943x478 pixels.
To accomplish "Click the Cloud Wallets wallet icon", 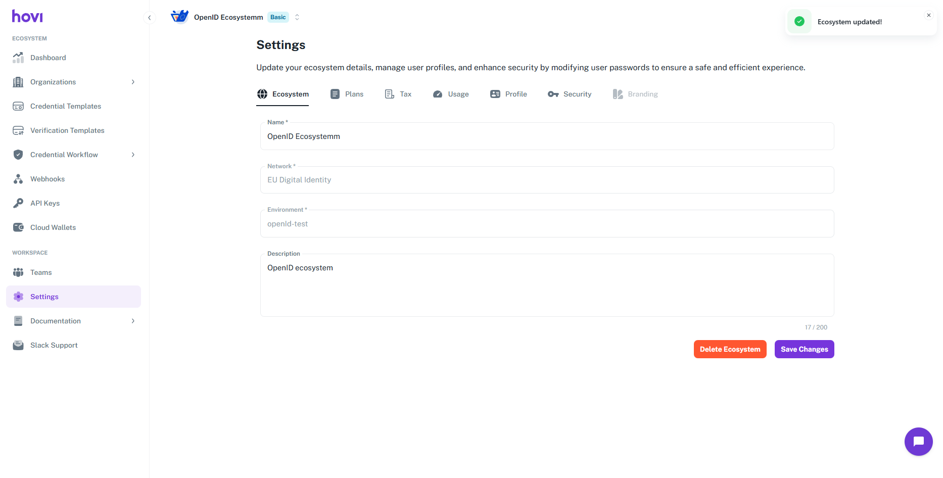I will tap(18, 227).
